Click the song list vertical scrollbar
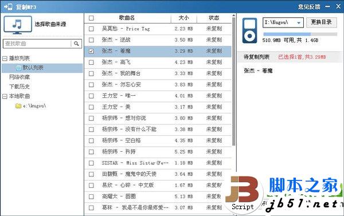This screenshot has width=344, height=216. (234, 81)
